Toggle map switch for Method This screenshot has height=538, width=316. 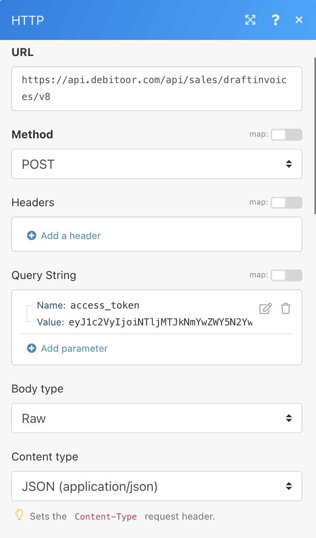(286, 135)
